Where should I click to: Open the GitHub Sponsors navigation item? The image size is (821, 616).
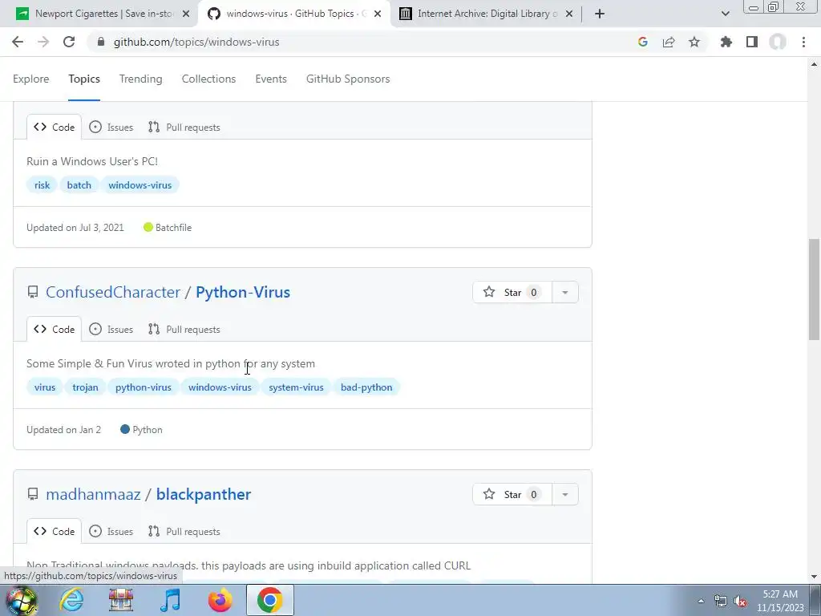[x=348, y=79]
